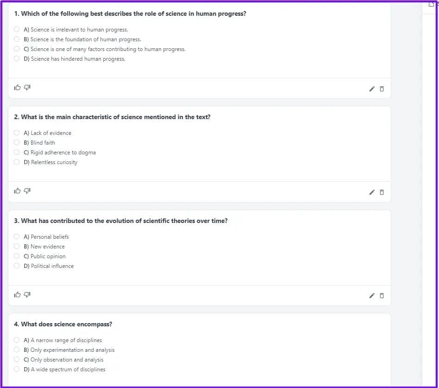Thumbs up question 1
Viewport: 439px width, 388px height.
18,87
